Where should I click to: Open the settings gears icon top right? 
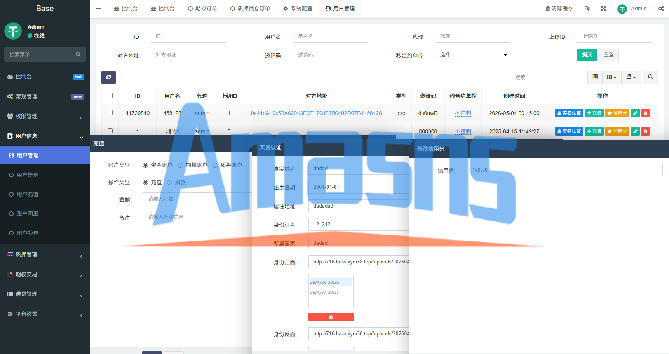tap(661, 9)
